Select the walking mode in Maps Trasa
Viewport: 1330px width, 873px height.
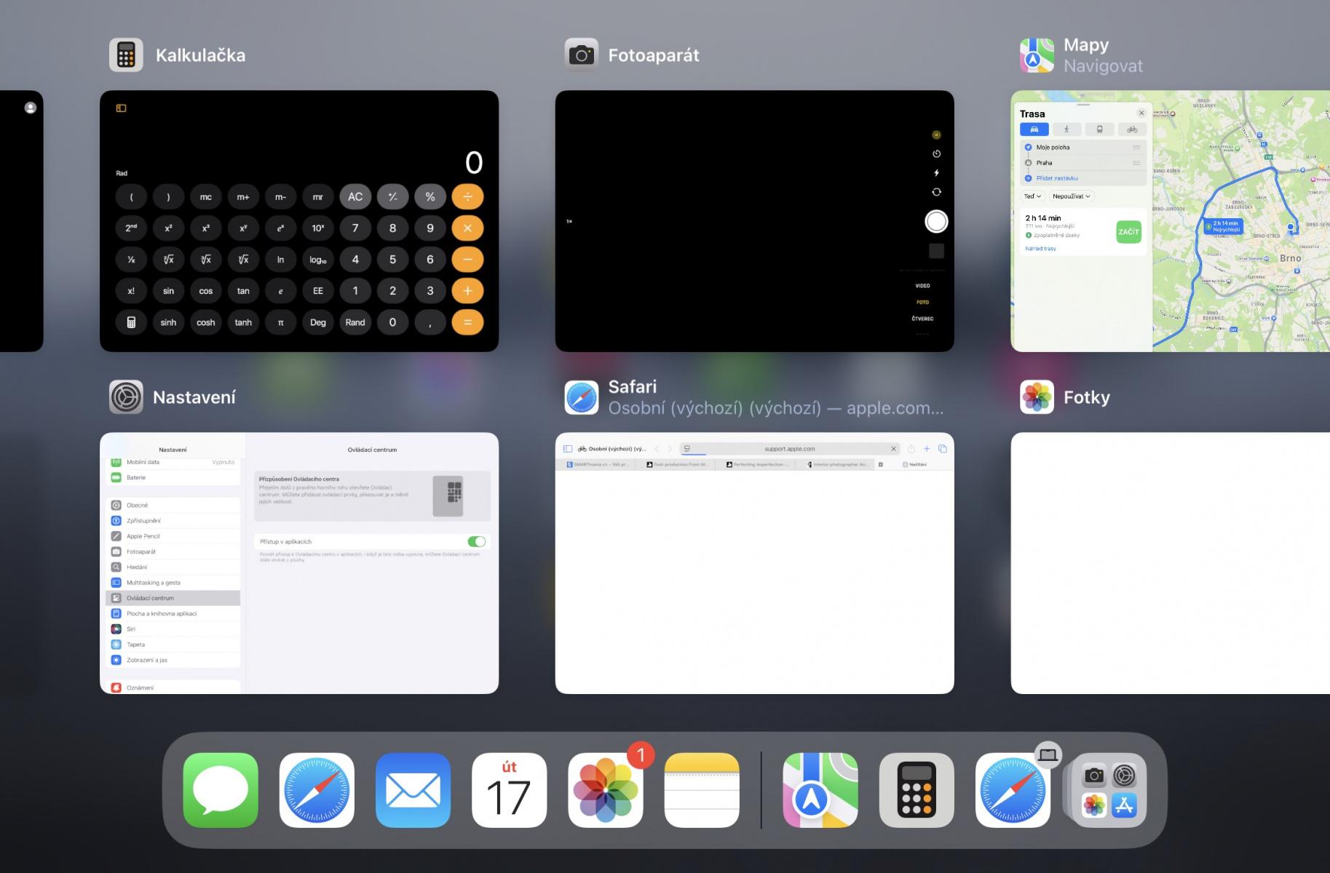click(x=1066, y=129)
